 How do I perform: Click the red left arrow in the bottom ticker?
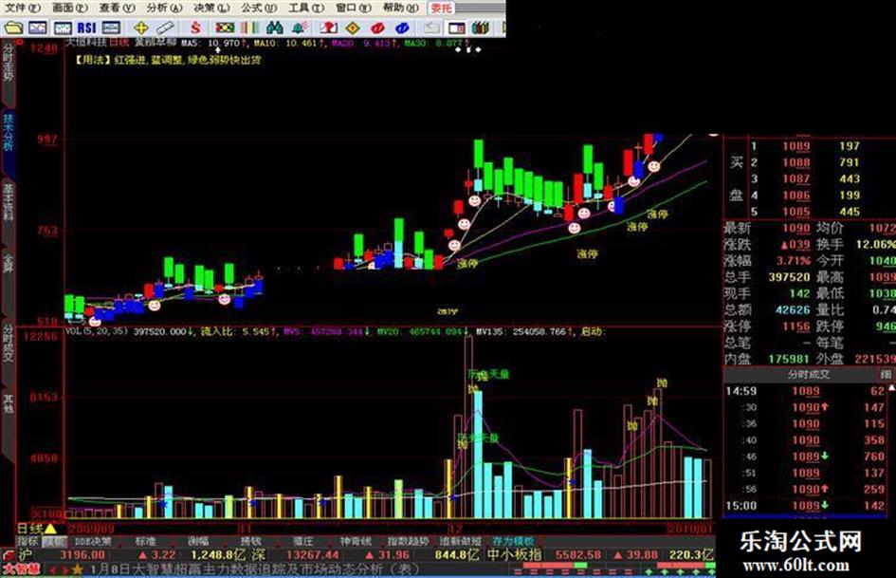(52, 570)
